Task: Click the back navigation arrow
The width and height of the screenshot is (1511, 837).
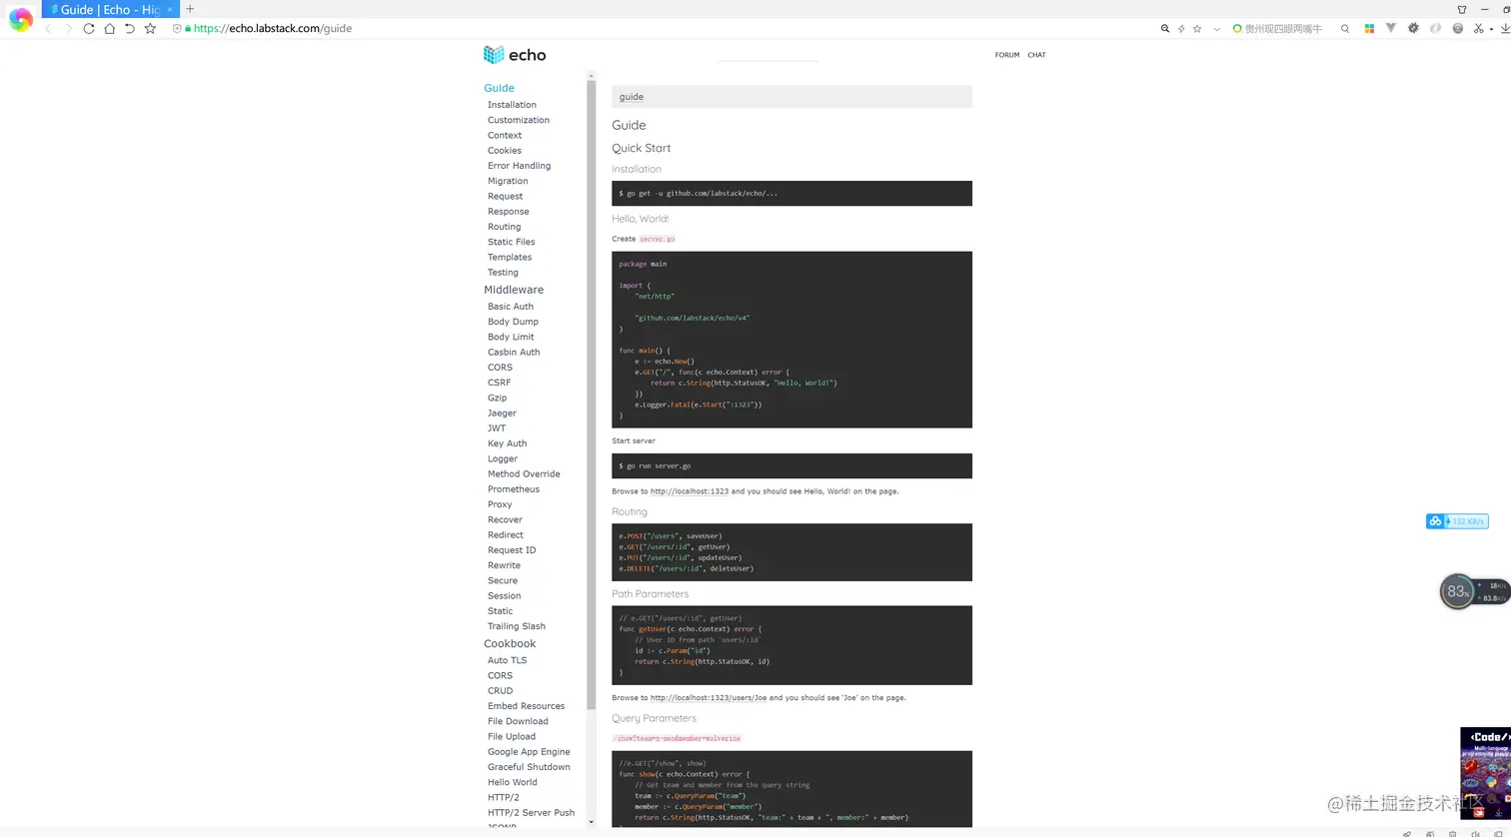Action: click(47, 29)
